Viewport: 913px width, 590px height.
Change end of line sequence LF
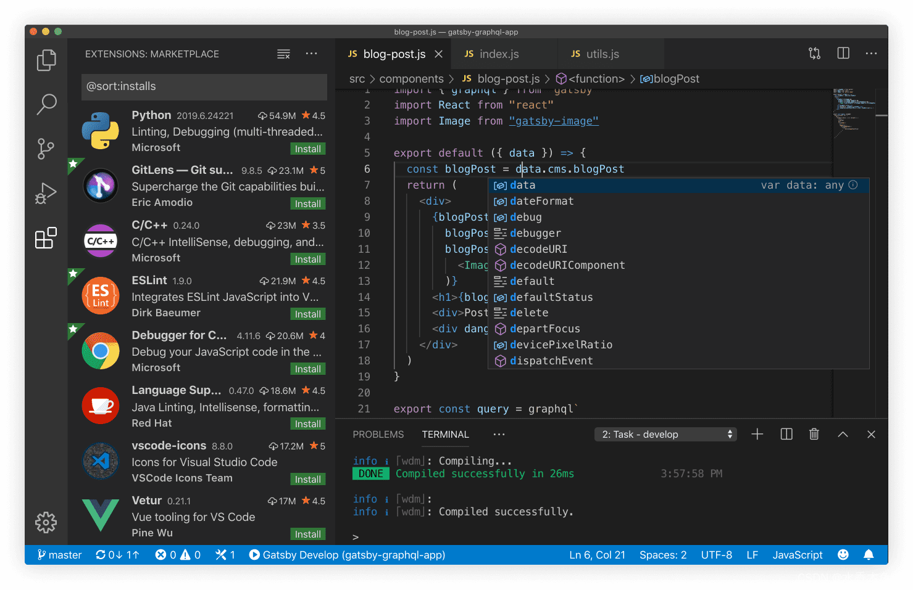click(x=752, y=555)
